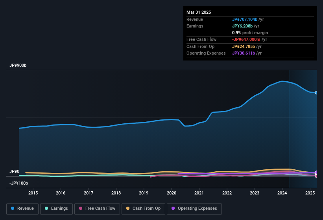Select the 2020 x-axis label

point(172,193)
